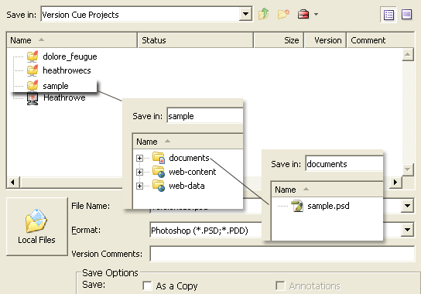Screen dimensions: 421x294
Task: Sort by the Comment column header
Action: 381,40
